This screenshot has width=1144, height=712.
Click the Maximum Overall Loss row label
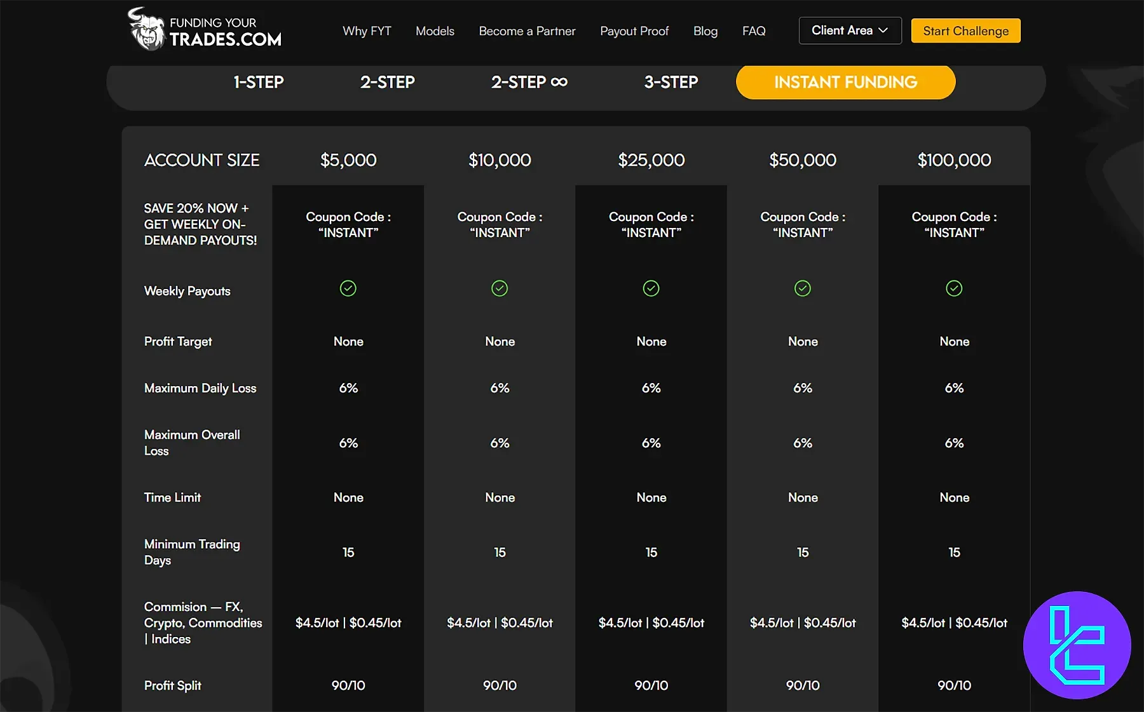point(192,443)
